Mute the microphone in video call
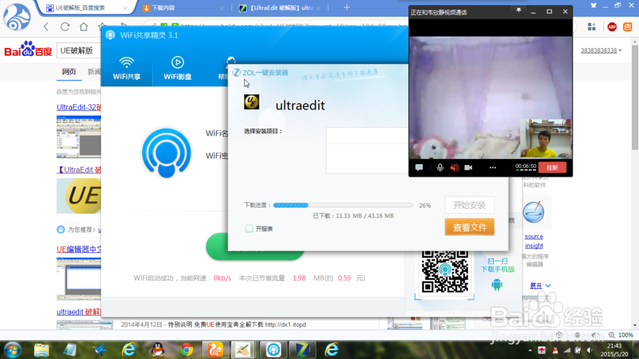This screenshot has width=639, height=359. [440, 167]
